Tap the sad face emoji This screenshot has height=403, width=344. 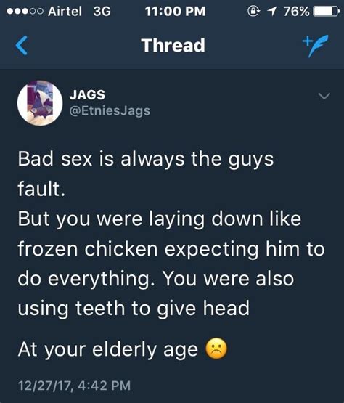click(216, 349)
